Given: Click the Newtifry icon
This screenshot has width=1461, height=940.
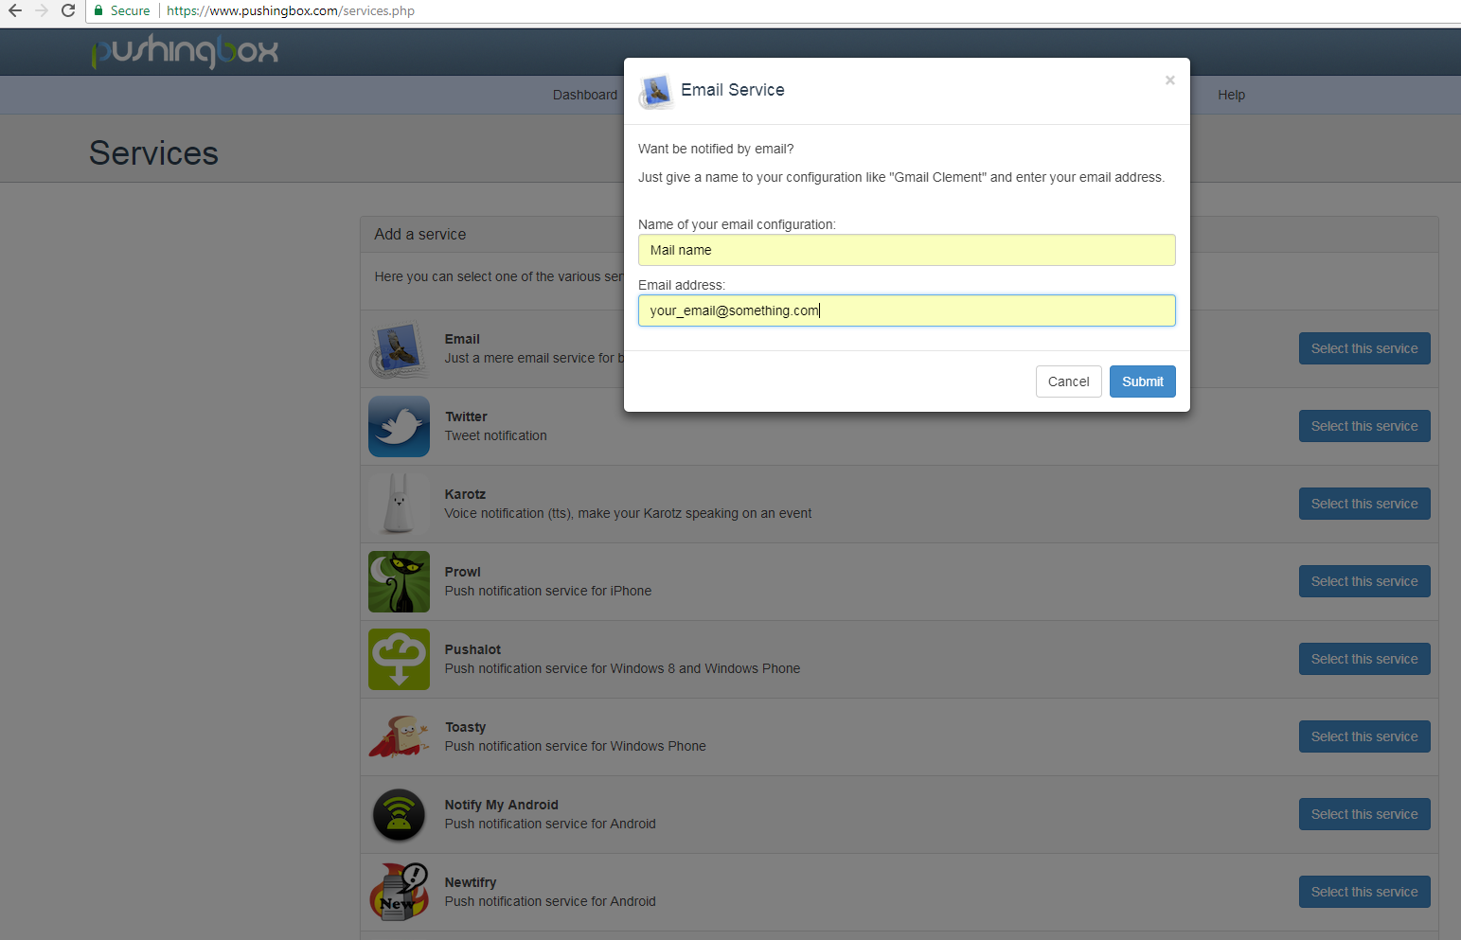Looking at the screenshot, I should [x=399, y=893].
